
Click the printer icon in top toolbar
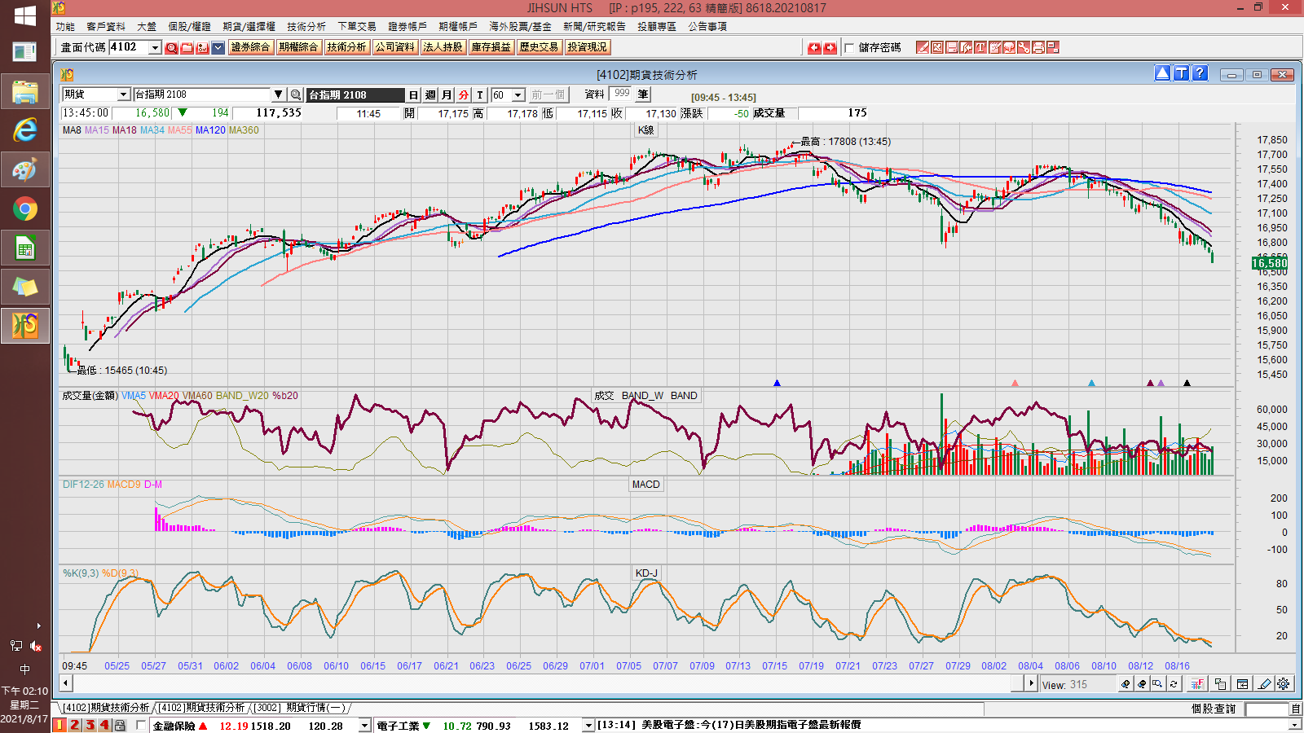click(x=1038, y=47)
